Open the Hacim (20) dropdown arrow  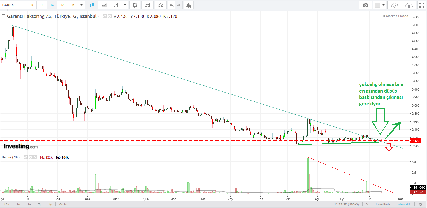20,158
